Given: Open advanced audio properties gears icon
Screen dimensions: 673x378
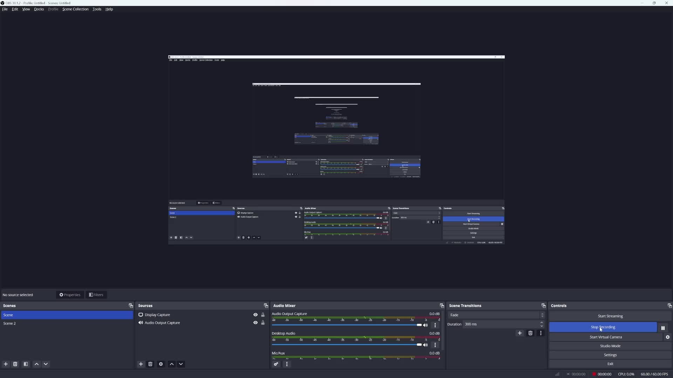Looking at the screenshot, I should (276, 364).
